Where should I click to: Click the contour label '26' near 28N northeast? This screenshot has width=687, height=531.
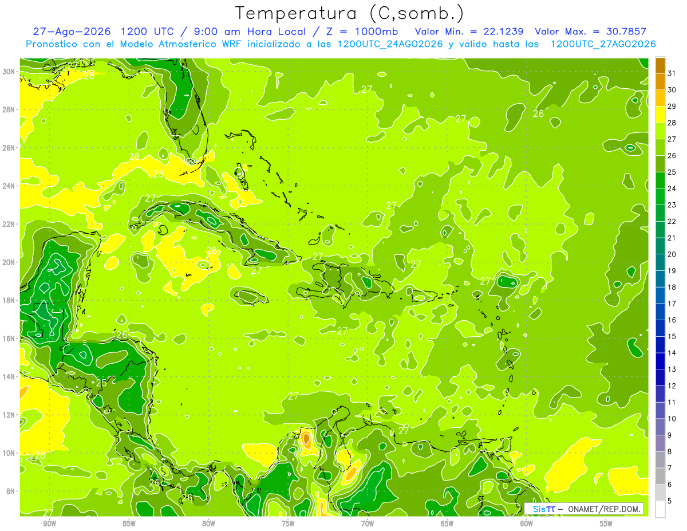pyautogui.click(x=538, y=113)
